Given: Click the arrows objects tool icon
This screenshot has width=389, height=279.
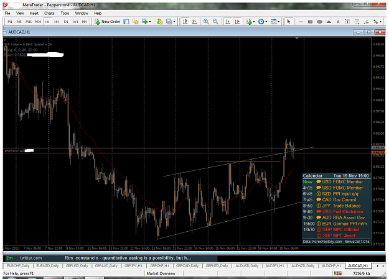Looking at the screenshot, I should [x=375, y=22].
